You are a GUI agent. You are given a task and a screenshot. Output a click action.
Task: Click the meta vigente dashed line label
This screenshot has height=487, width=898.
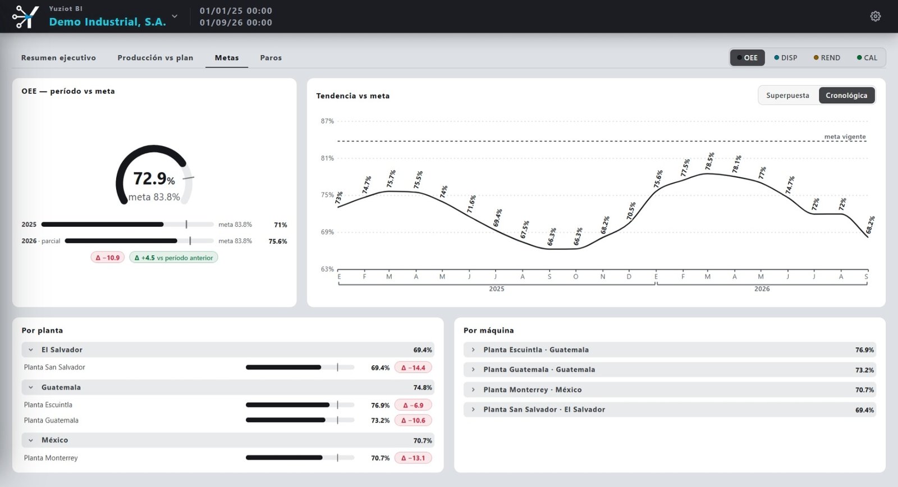click(x=845, y=136)
